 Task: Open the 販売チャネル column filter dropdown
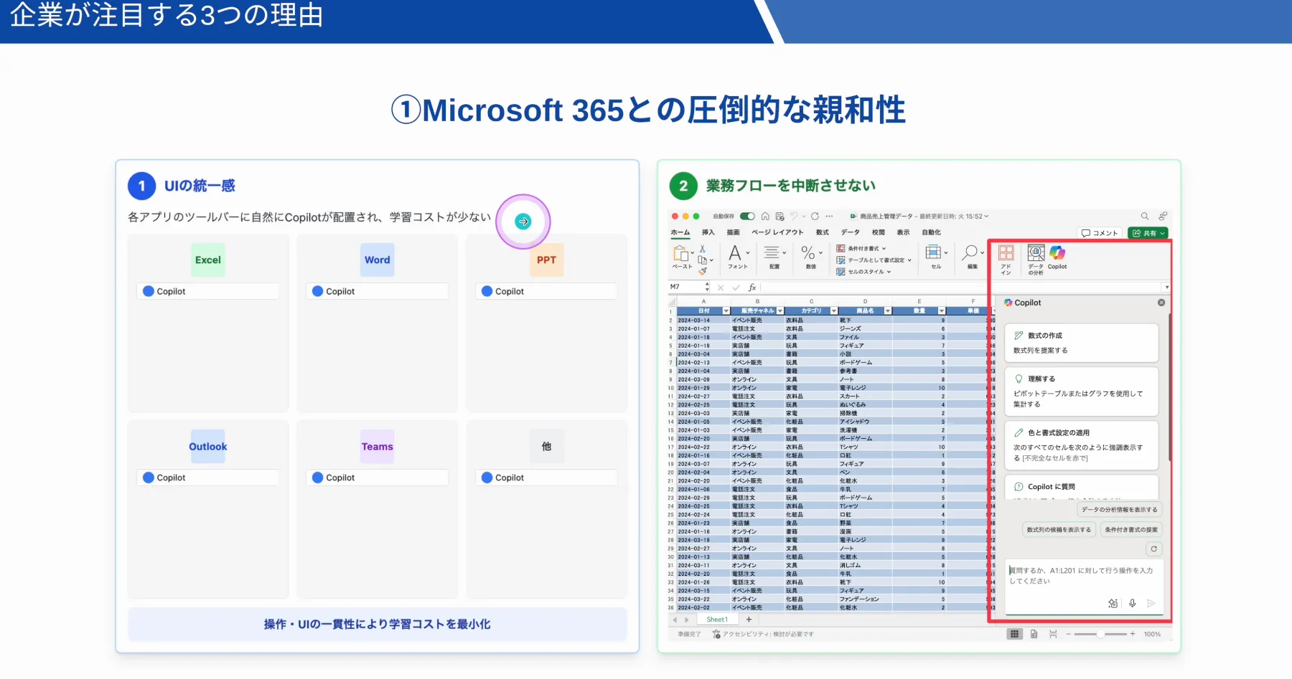[780, 310]
